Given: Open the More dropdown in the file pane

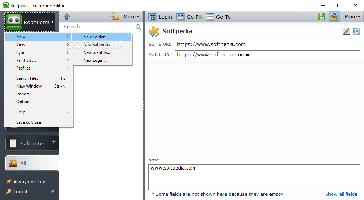Looking at the screenshot, I should click(132, 17).
